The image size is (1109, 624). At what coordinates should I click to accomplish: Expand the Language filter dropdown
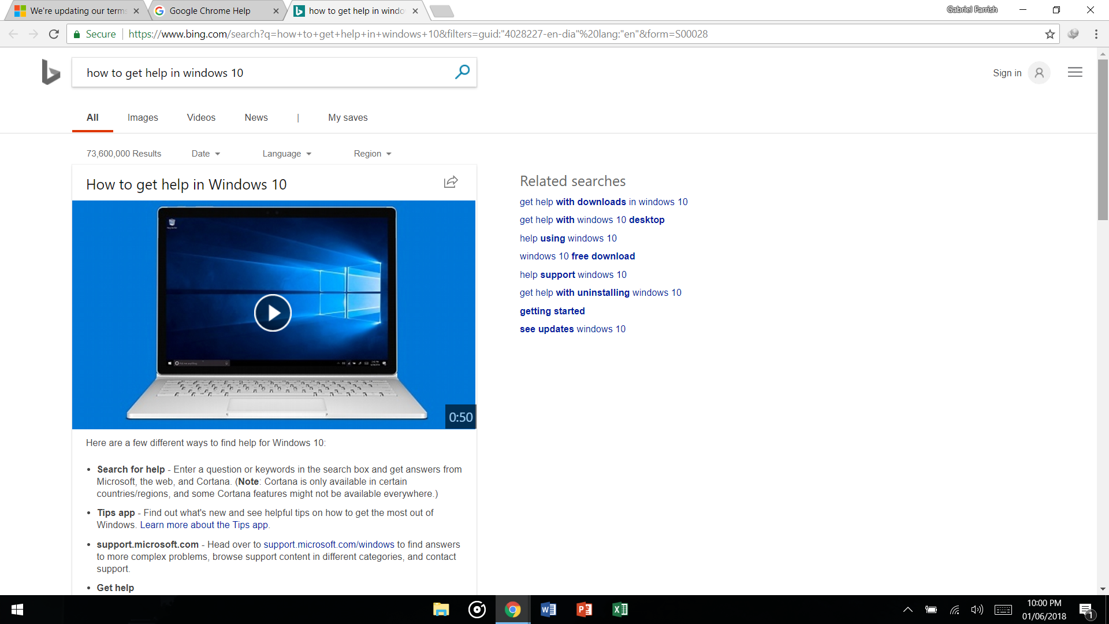(x=287, y=154)
